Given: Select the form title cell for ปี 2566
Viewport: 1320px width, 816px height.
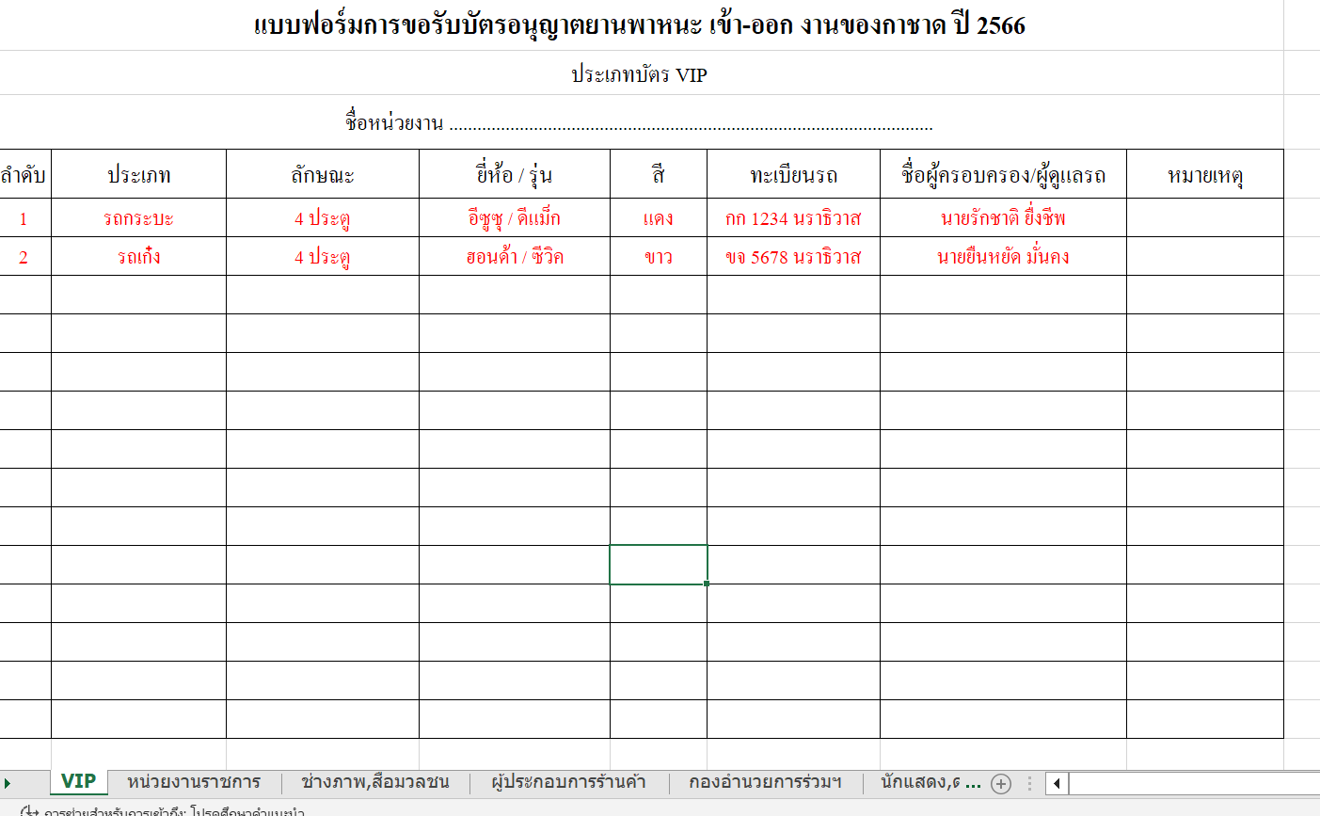Looking at the screenshot, I should click(640, 25).
